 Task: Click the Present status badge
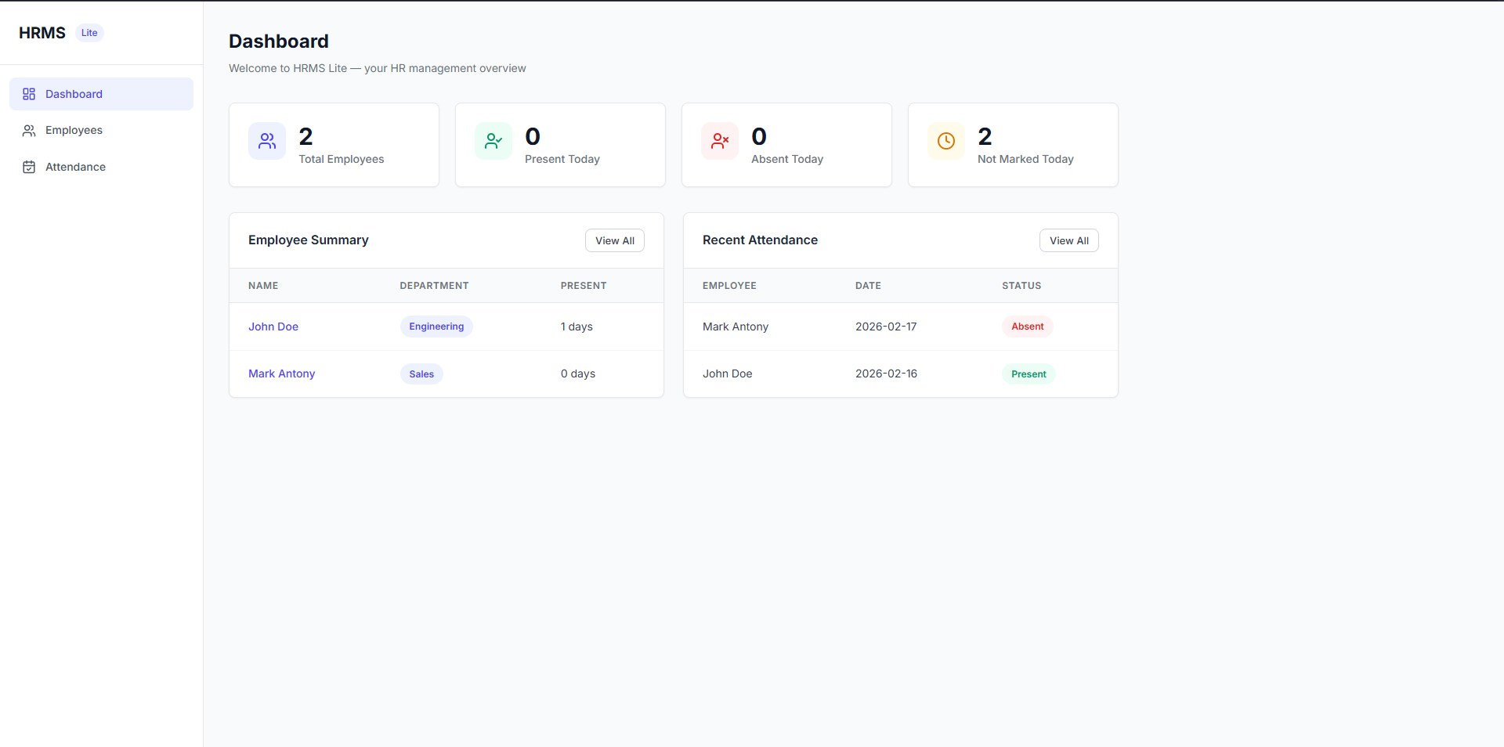pos(1029,374)
